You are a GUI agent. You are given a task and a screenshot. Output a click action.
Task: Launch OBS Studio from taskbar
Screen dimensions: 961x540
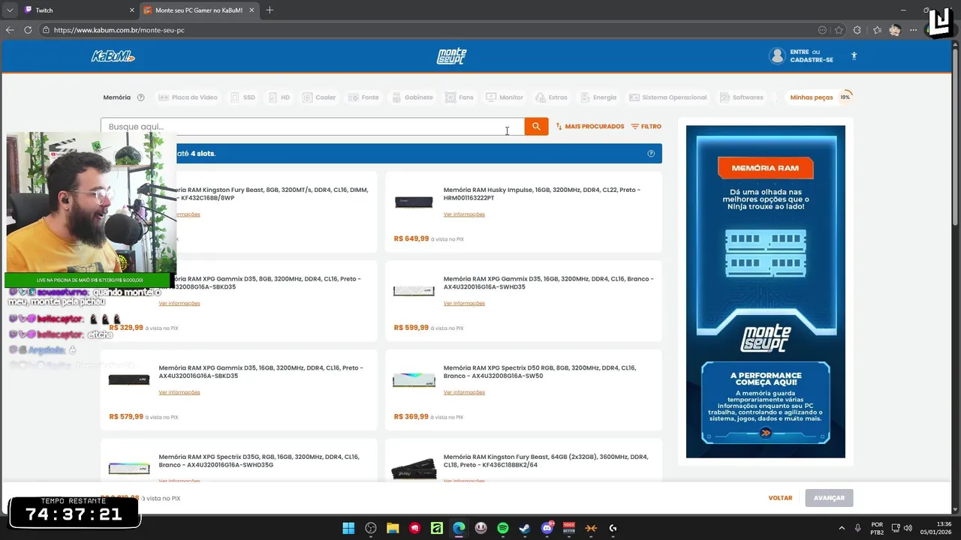[x=371, y=528]
